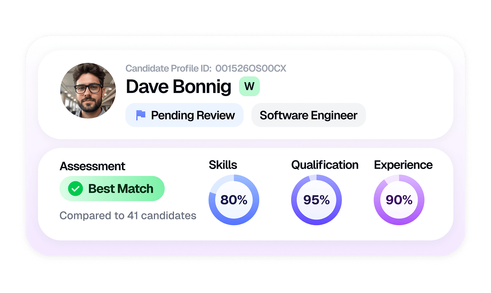491x293 pixels.
Task: Select the Qualification heading
Action: pos(325,165)
